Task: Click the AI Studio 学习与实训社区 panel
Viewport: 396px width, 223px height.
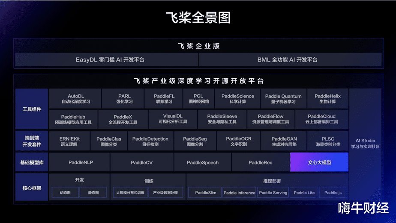Action: click(x=365, y=144)
